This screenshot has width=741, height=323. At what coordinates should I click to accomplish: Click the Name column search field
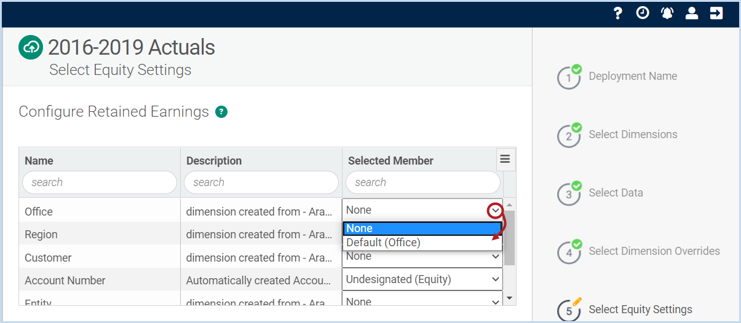pos(100,182)
